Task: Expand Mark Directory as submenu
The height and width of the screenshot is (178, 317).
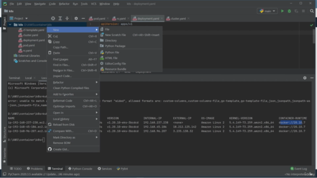Action: point(73,137)
